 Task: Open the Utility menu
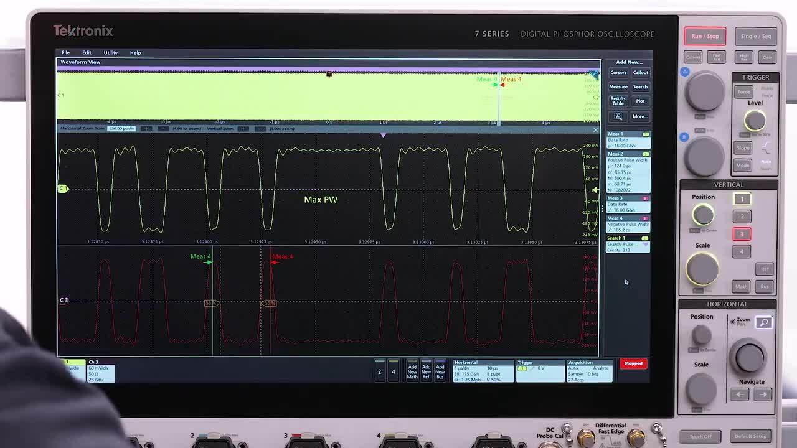[110, 52]
